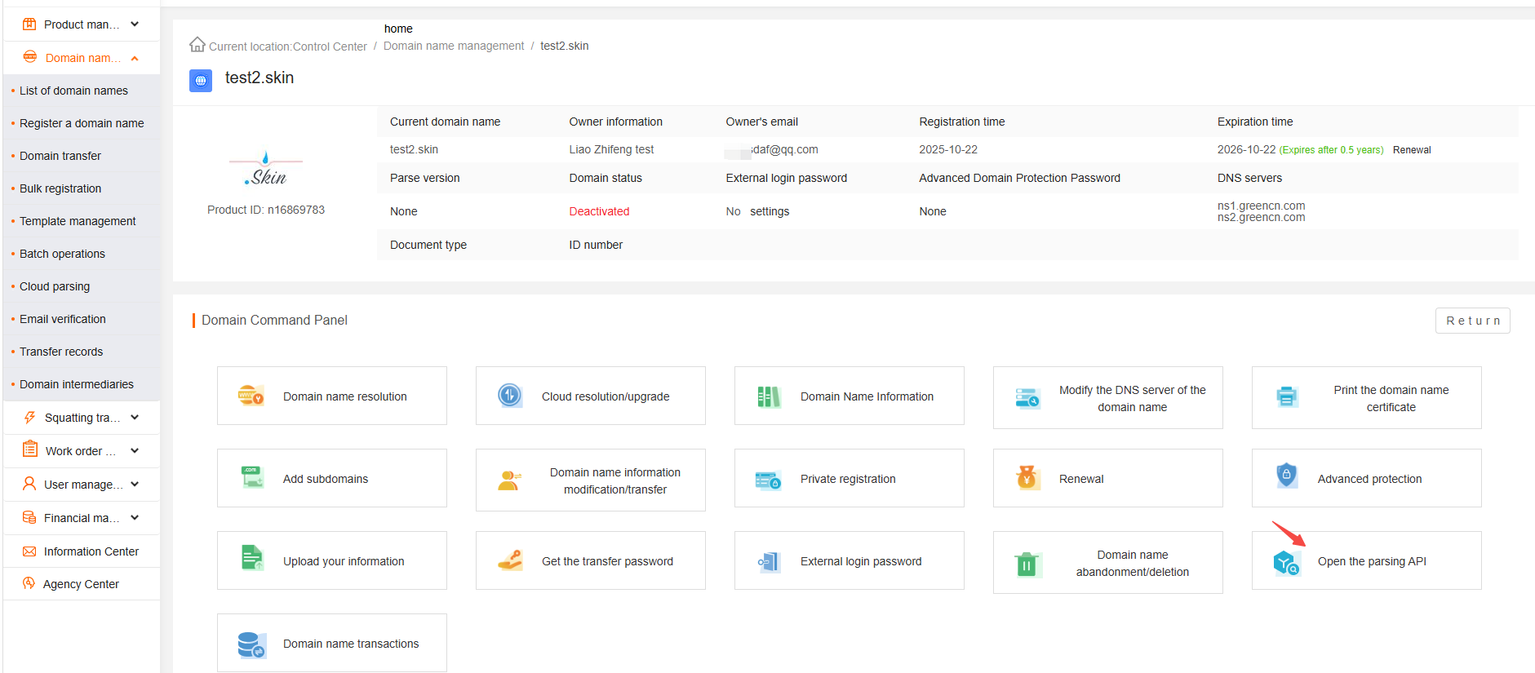1535x673 pixels.
Task: Click external login password settings link
Action: [769, 211]
